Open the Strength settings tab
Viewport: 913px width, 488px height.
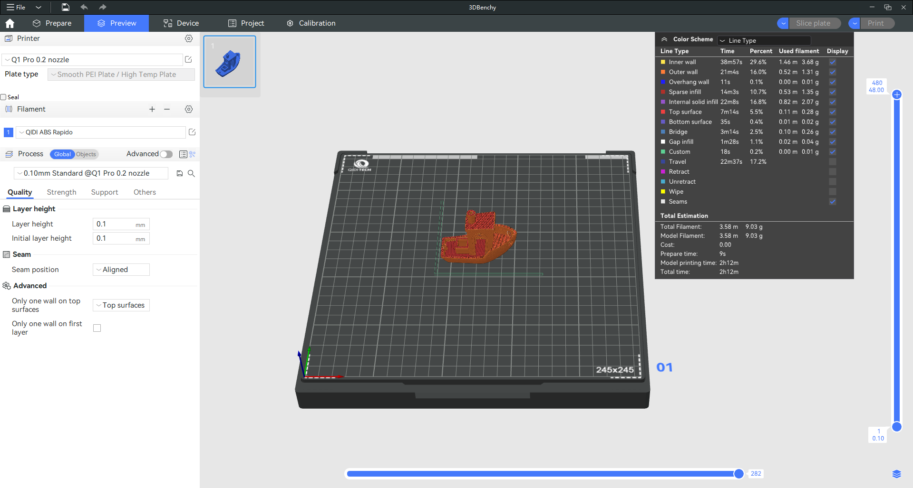click(61, 192)
